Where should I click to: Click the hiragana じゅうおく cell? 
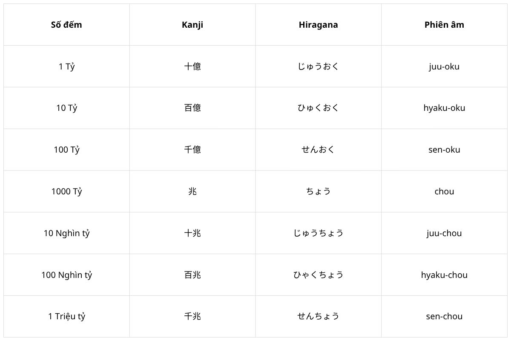(x=319, y=66)
